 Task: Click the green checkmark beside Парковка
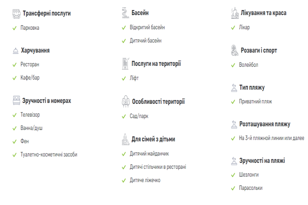click(x=15, y=28)
